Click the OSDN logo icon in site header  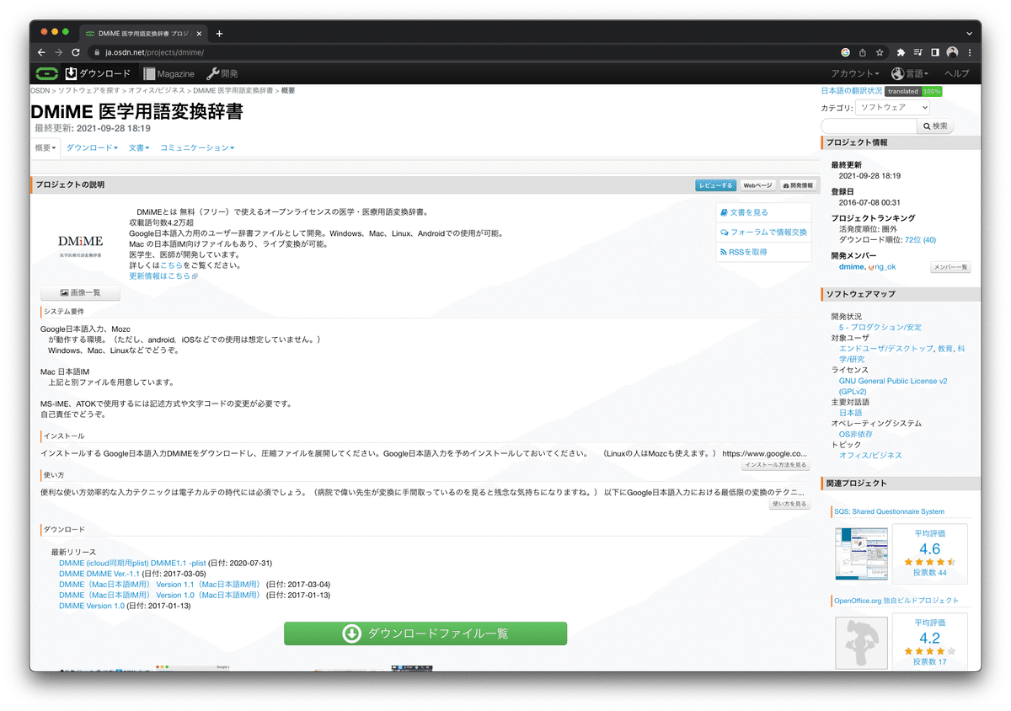point(45,73)
